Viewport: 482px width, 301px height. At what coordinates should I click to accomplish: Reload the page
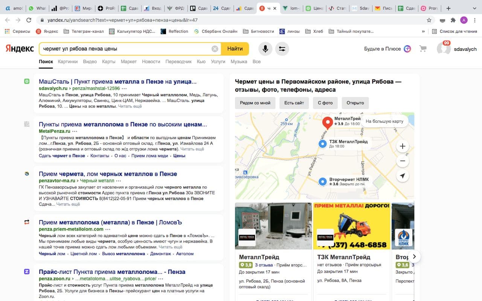tap(29, 20)
